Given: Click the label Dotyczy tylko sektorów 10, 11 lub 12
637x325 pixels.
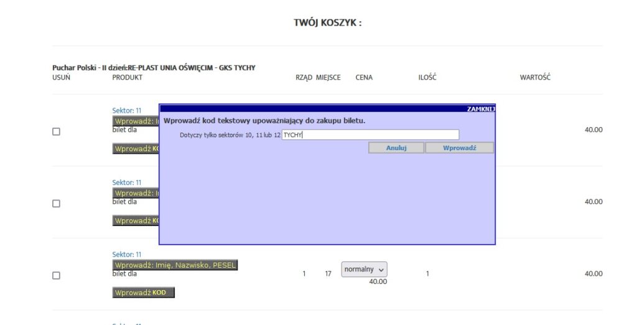Looking at the screenshot, I should [230, 135].
